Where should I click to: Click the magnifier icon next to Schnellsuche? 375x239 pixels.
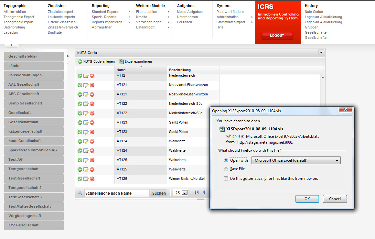pyautogui.click(x=80, y=193)
